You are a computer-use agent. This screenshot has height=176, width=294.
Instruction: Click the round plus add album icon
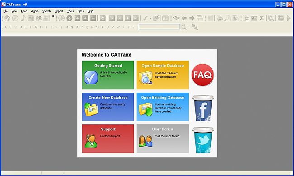tap(62, 18)
